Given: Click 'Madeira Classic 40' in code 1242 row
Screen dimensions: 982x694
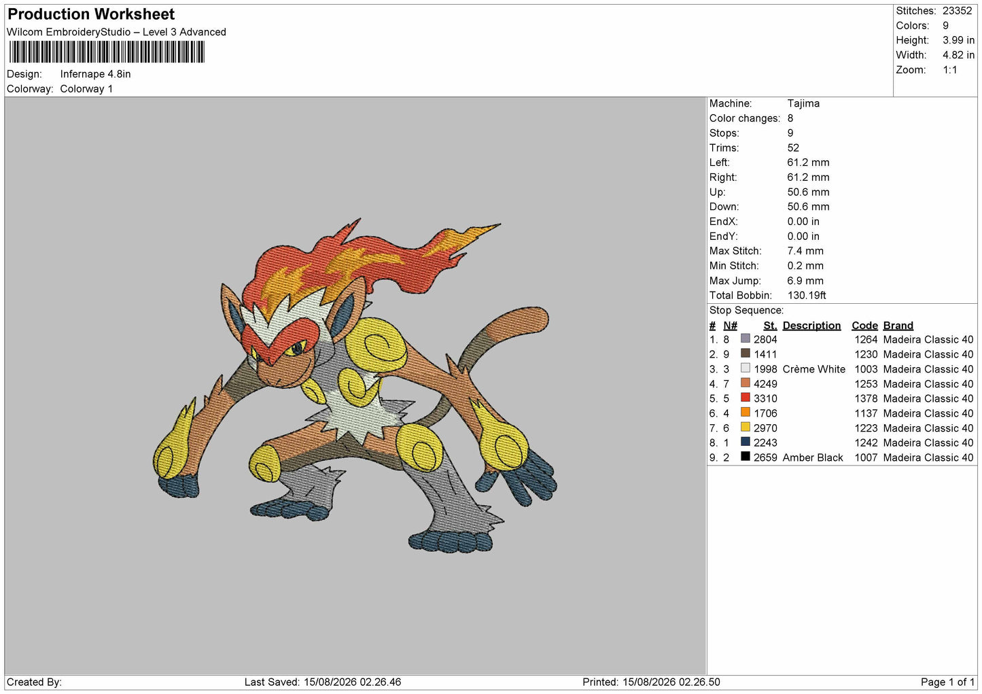Looking at the screenshot, I should coord(928,443).
